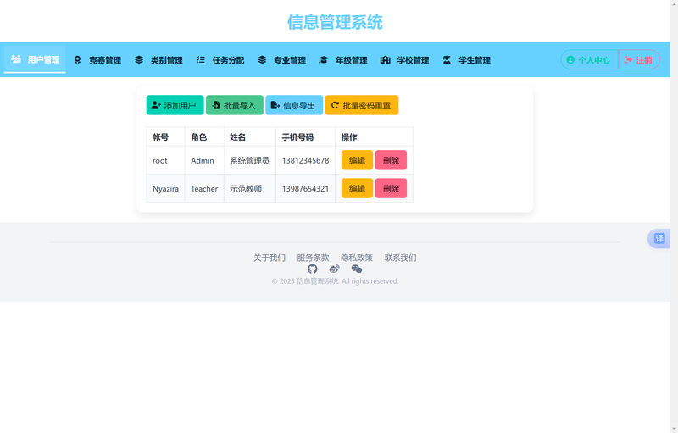The height and width of the screenshot is (433, 678).
Task: Click the 帐号 column header
Action: 165,137
